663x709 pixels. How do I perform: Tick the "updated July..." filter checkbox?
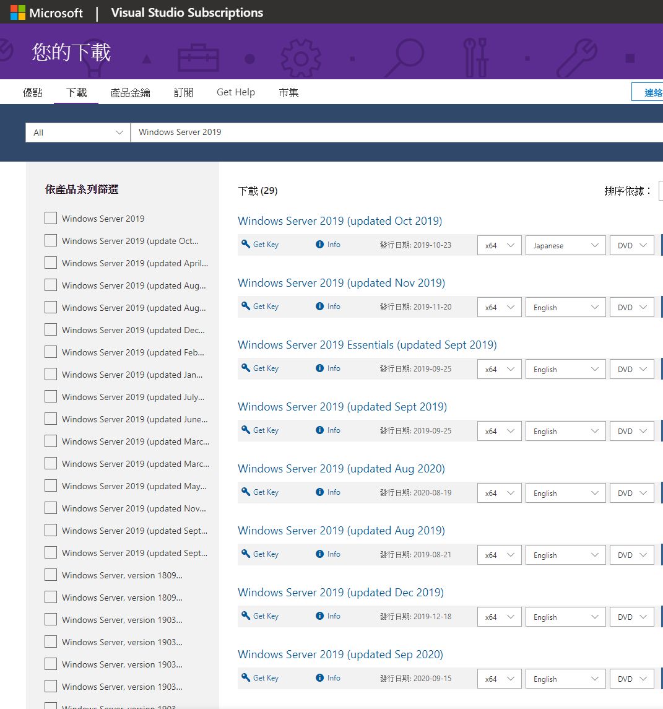coord(51,396)
